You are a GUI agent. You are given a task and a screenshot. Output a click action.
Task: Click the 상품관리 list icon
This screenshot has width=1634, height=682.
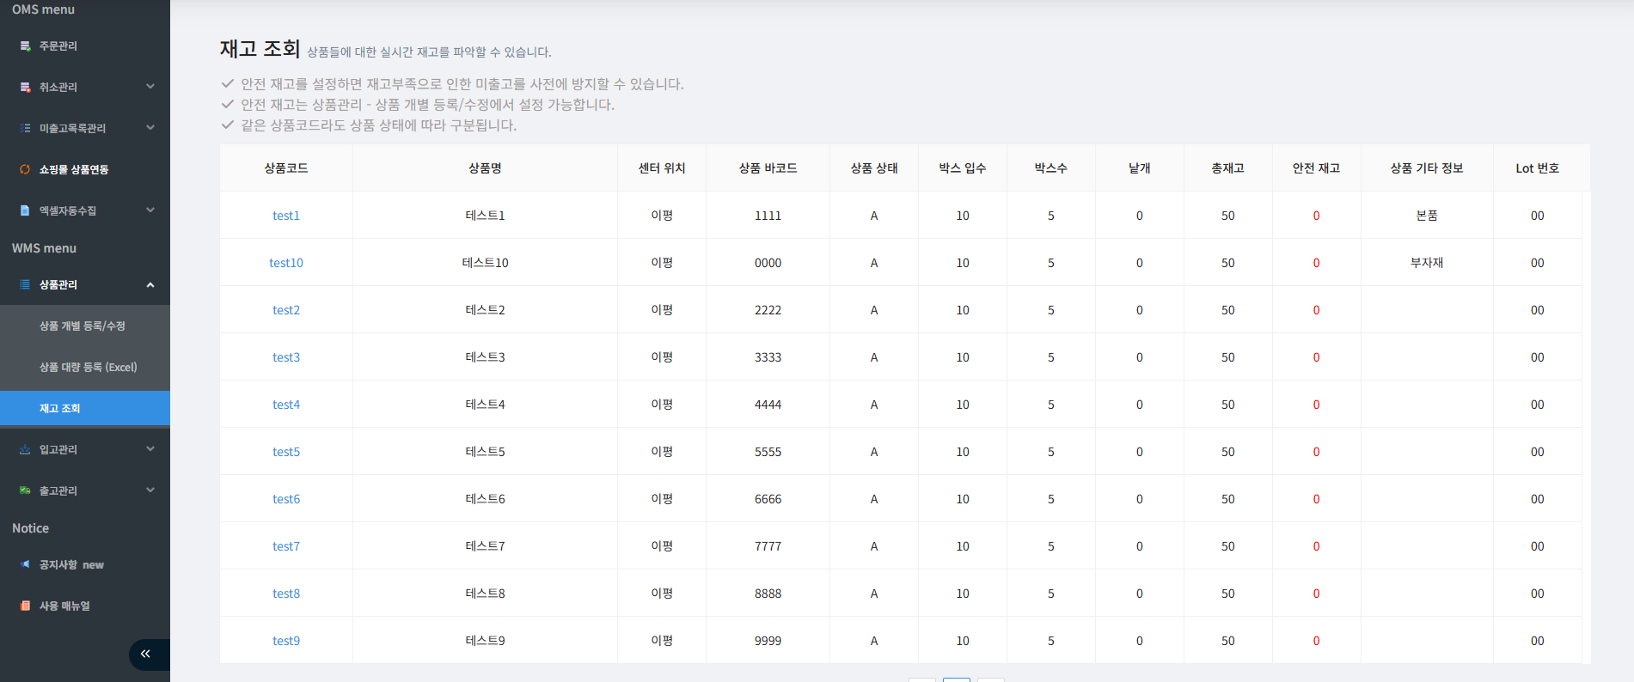25,284
